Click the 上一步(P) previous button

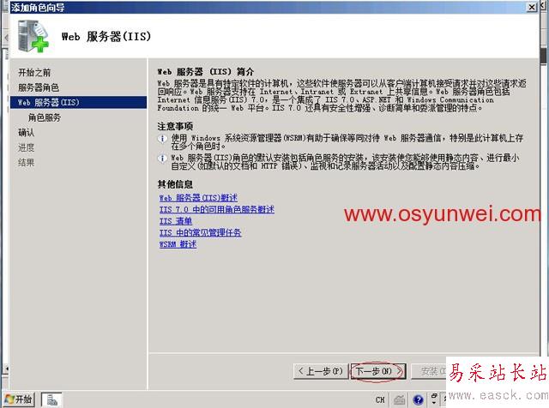[321, 371]
